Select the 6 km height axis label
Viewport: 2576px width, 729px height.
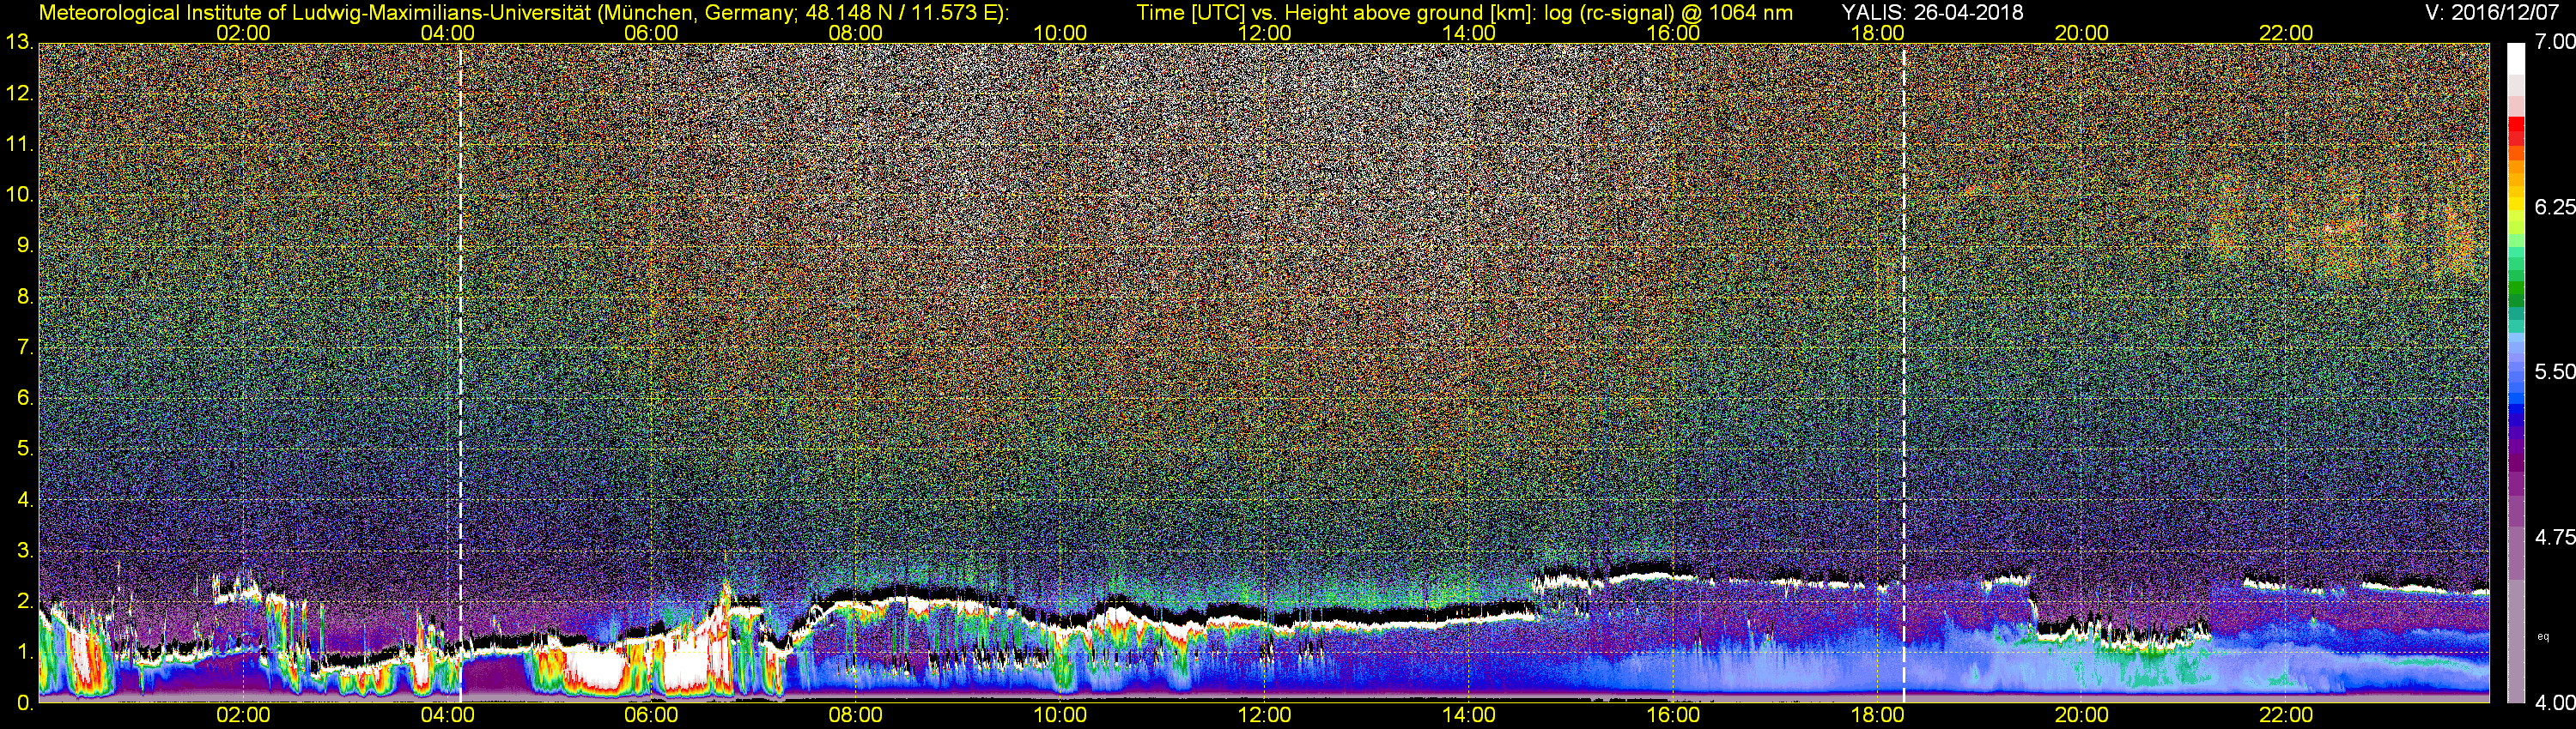(x=24, y=399)
